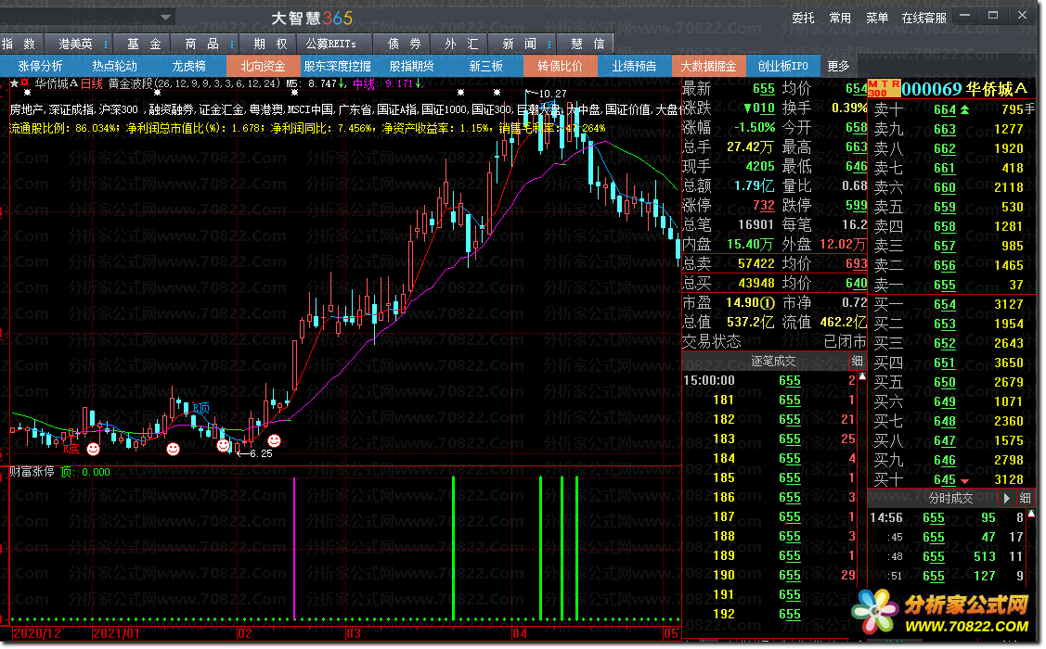Screen dimensions: 1046x649
Task: Click the arrow next to 分时成交
Action: 1007,498
